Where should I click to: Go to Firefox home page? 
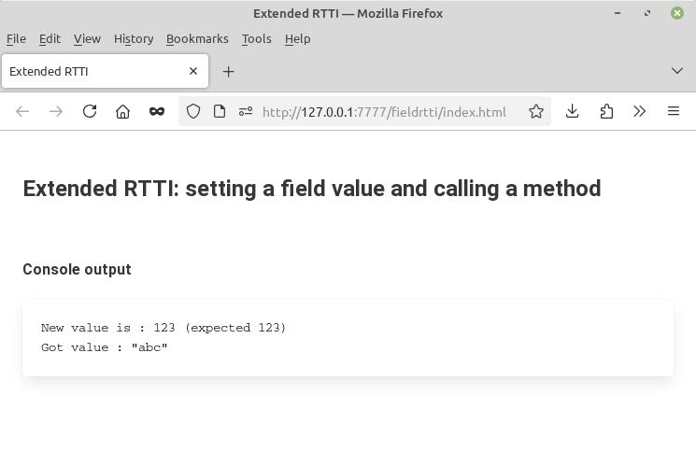click(122, 112)
